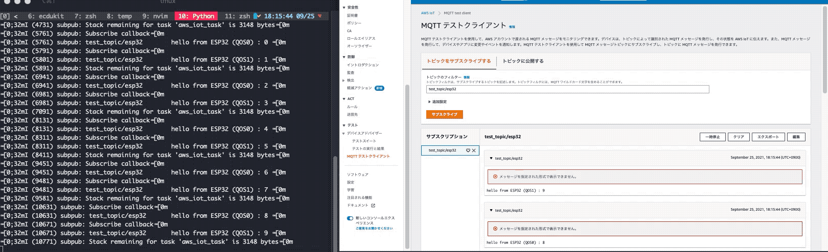Open ルール in sidebar
Image resolution: width=828 pixels, height=252 pixels.
352,107
